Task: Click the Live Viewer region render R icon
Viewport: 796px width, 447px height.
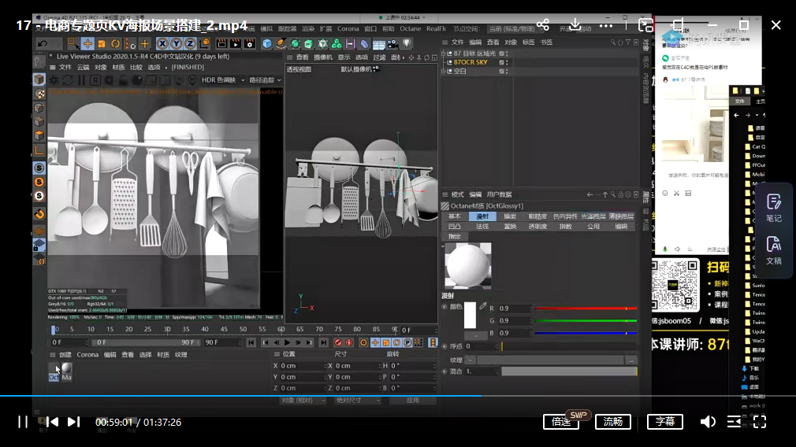Action: tap(95, 80)
